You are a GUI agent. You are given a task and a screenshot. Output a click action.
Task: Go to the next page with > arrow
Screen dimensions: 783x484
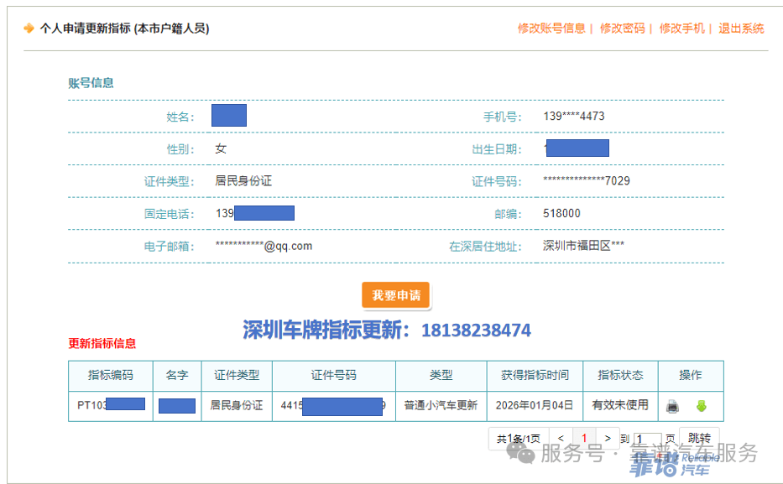coord(608,438)
